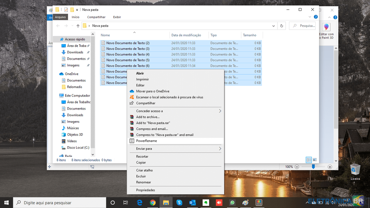This screenshot has width=370, height=208.
Task: Switch to large thumbnails view icon
Action: (x=315, y=160)
